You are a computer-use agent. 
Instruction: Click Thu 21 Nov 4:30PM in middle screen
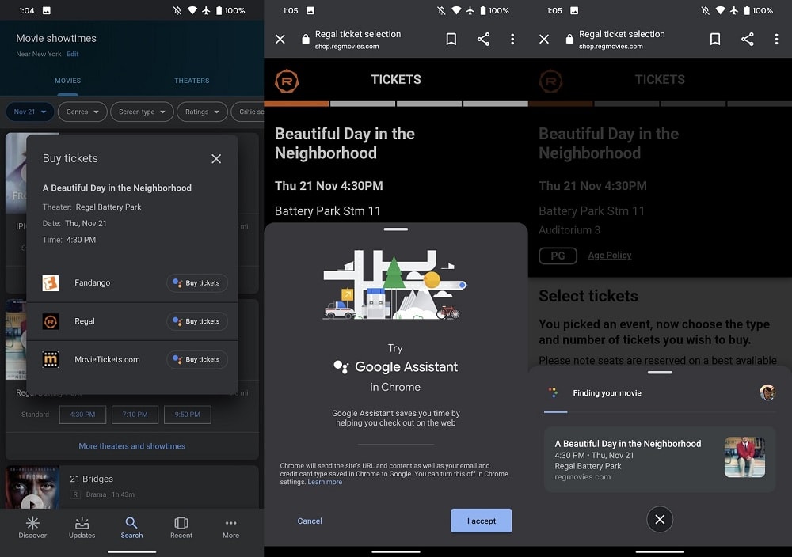329,186
